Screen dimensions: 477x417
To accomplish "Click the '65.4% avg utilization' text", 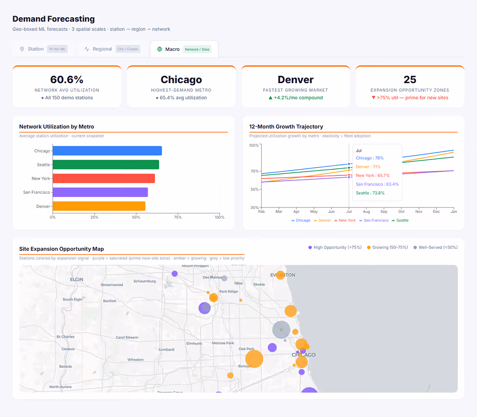I will (x=183, y=98).
